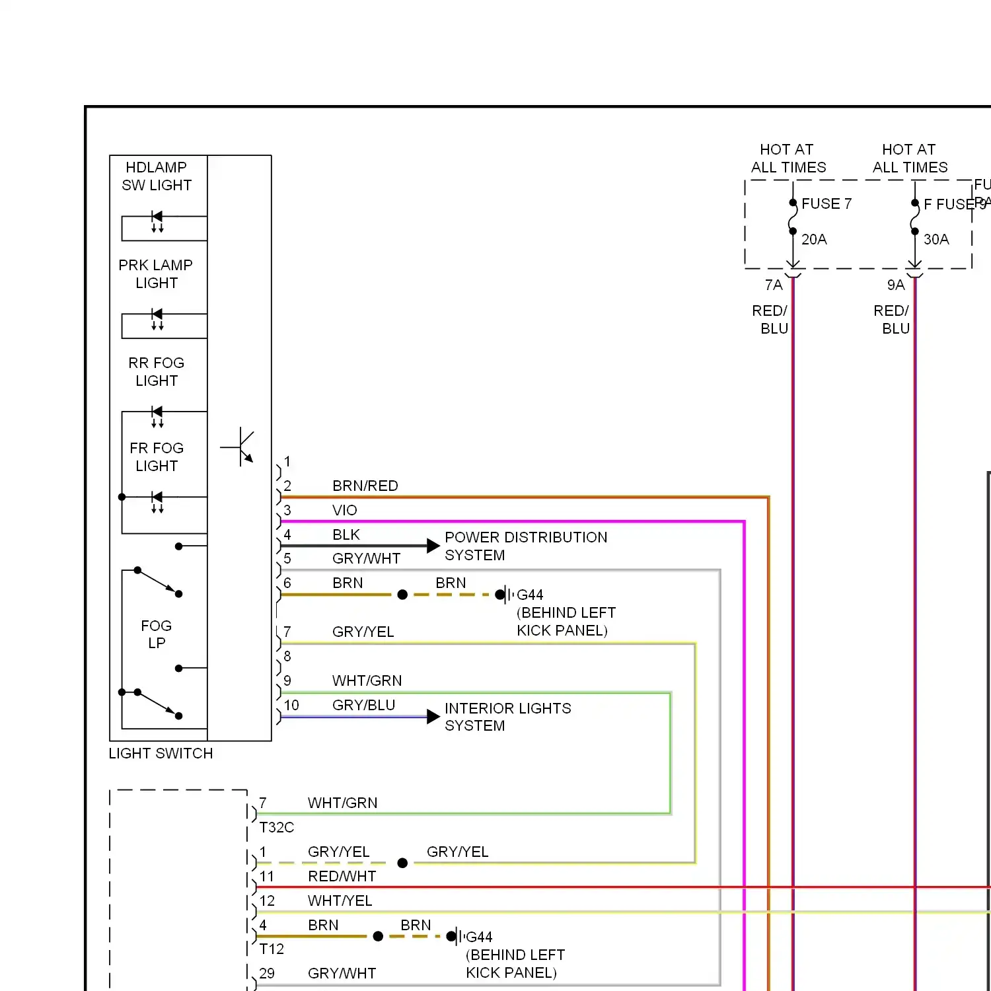Select the FR FOG LIGHT label
991x991 pixels.
tap(157, 457)
